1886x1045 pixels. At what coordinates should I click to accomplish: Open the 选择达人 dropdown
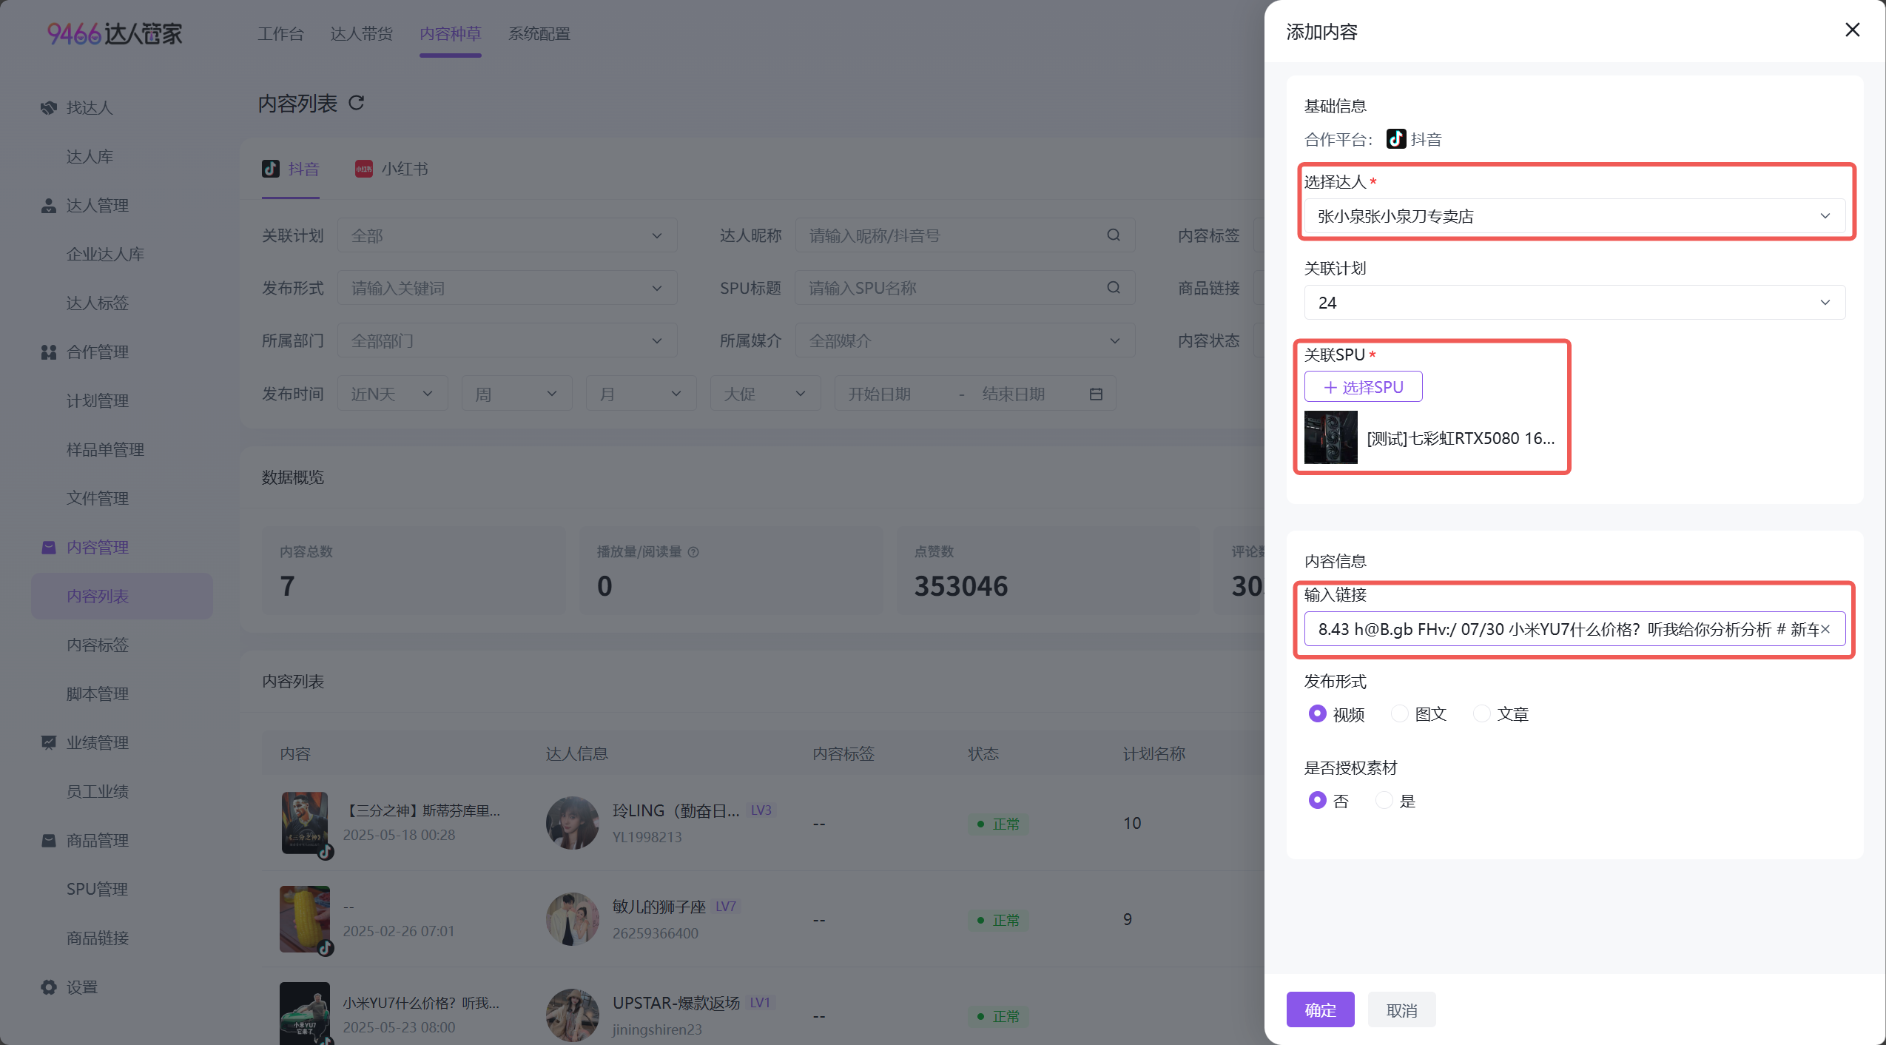click(x=1575, y=216)
